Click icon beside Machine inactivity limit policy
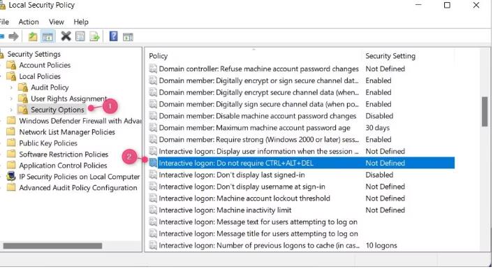The image size is (500, 274). pyautogui.click(x=153, y=210)
